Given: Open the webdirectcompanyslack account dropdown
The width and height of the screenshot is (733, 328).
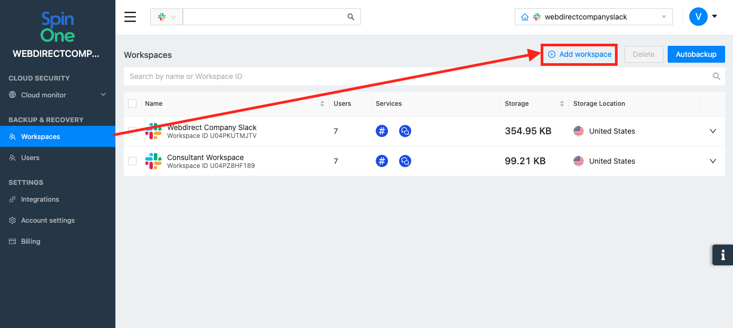Looking at the screenshot, I should pyautogui.click(x=593, y=17).
